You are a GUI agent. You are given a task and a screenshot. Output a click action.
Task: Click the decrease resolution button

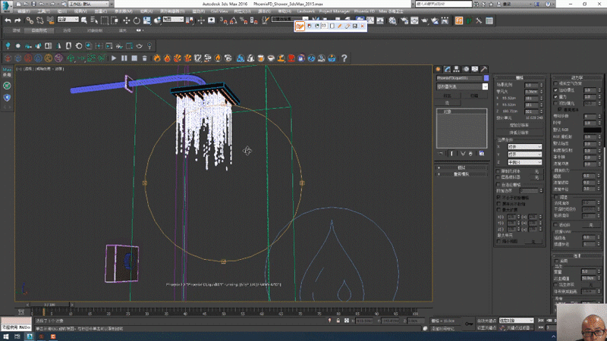pos(519,133)
